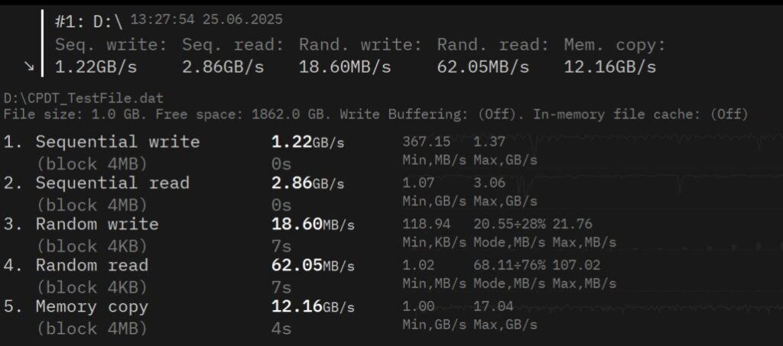Image resolution: width=783 pixels, height=346 pixels.
Task: Select the Random write test row
Action: pyautogui.click(x=97, y=225)
